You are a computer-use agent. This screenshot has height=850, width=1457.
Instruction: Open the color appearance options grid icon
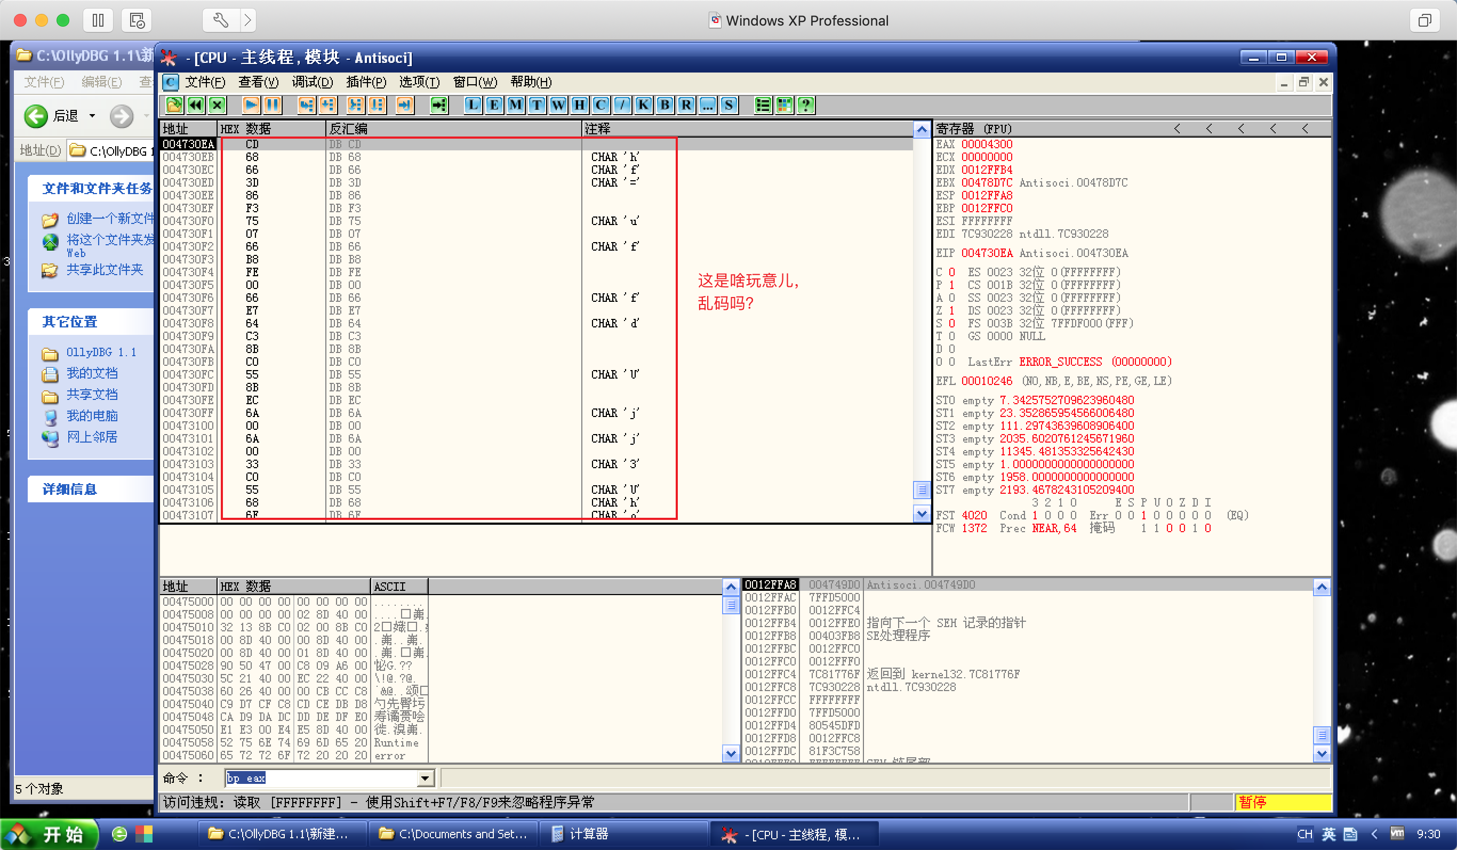(784, 105)
